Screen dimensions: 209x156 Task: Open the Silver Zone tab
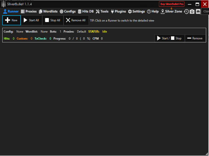pyautogui.click(x=171, y=12)
